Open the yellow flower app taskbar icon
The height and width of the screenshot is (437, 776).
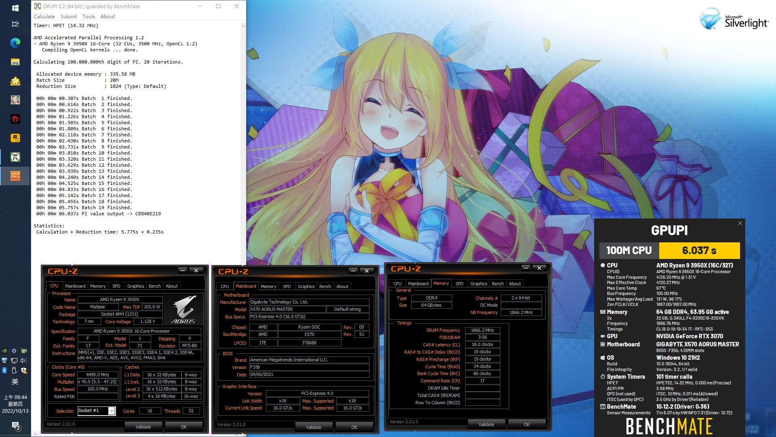[15, 81]
